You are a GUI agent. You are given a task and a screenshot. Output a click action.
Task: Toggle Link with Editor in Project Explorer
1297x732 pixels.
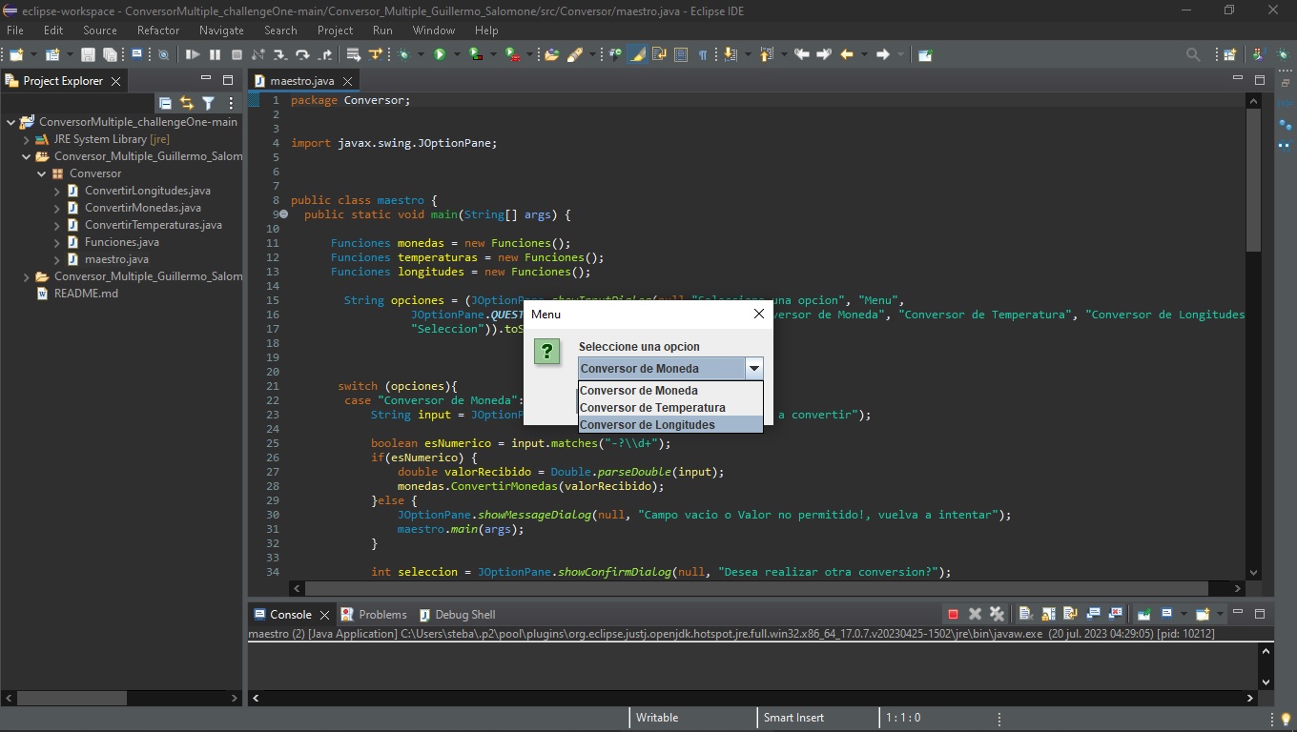click(186, 103)
